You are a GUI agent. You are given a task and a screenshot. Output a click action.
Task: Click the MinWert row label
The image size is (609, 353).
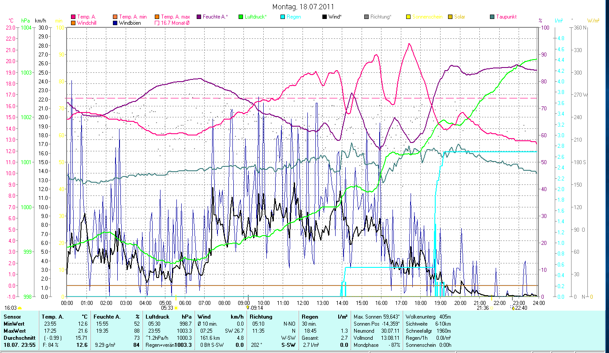14,323
